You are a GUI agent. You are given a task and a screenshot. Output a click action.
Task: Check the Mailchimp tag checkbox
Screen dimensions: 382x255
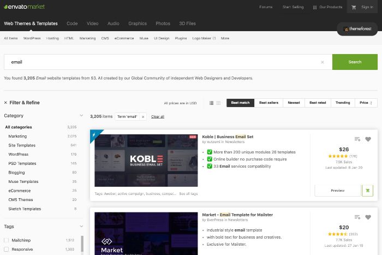click(x=7, y=240)
